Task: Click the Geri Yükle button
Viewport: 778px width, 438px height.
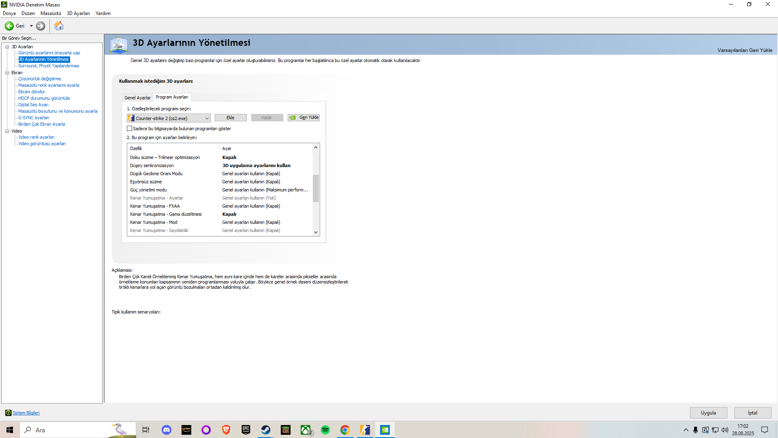Action: click(x=304, y=118)
